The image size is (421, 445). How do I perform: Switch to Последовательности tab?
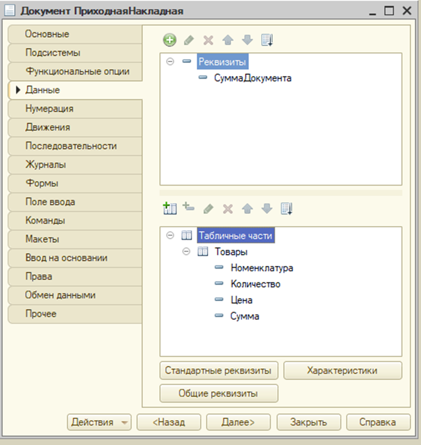[x=76, y=146]
